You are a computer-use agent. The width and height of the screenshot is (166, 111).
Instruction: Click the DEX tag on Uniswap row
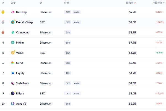(68, 12)
